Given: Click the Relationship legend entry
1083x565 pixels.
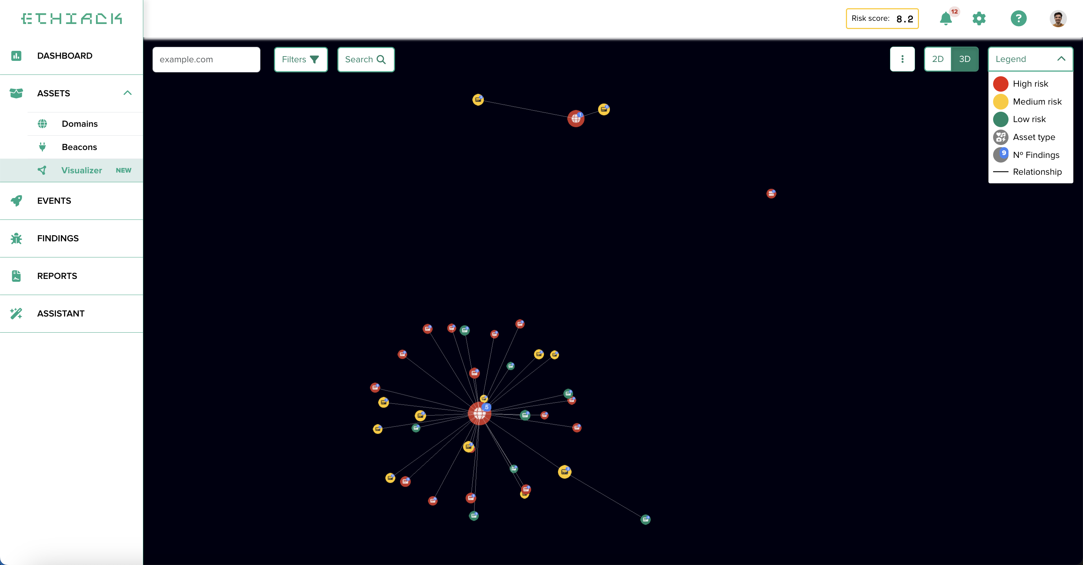Looking at the screenshot, I should (1027, 172).
